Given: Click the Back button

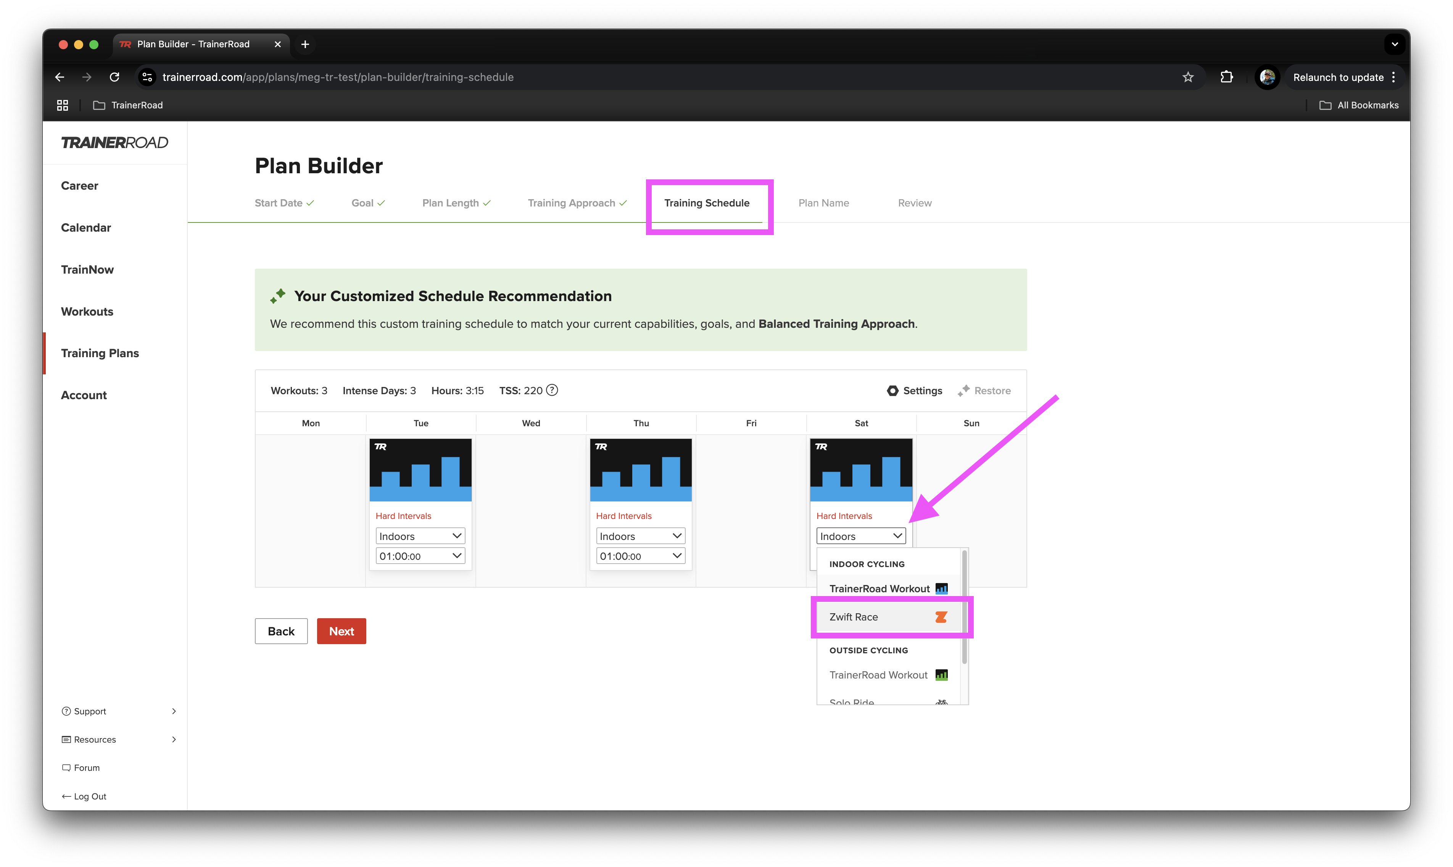Looking at the screenshot, I should pyautogui.click(x=281, y=631).
